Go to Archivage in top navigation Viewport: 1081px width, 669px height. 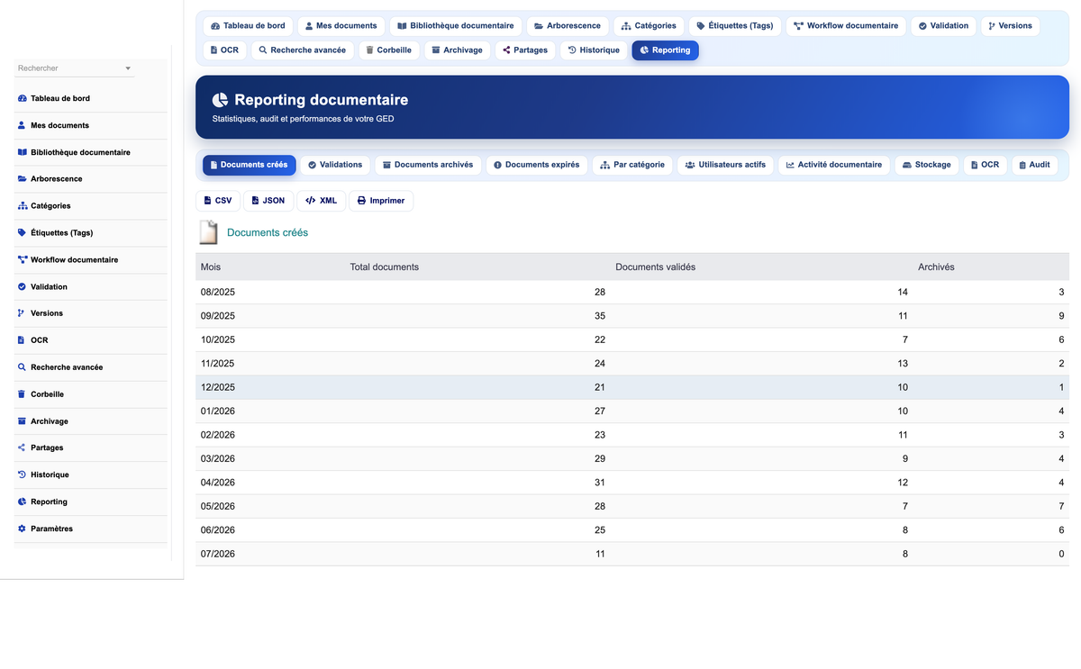[x=458, y=50]
